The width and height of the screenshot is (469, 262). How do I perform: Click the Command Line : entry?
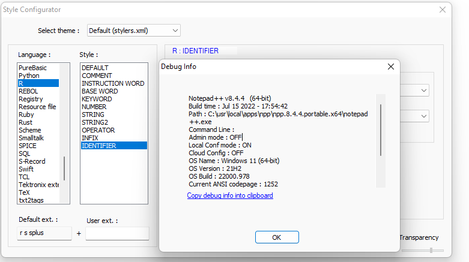point(211,130)
